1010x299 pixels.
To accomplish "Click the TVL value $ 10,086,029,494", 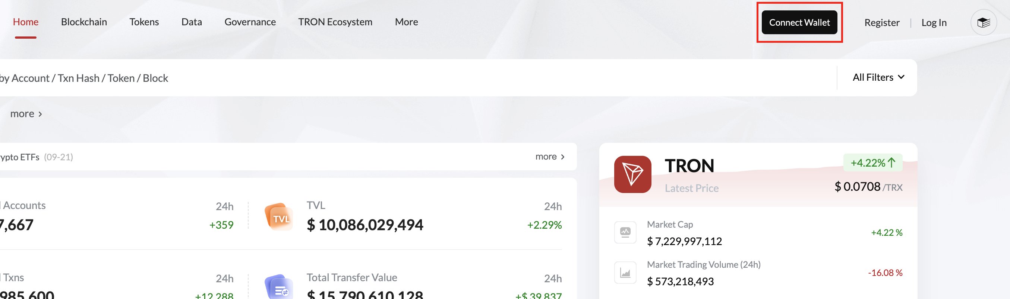I will pyautogui.click(x=364, y=225).
